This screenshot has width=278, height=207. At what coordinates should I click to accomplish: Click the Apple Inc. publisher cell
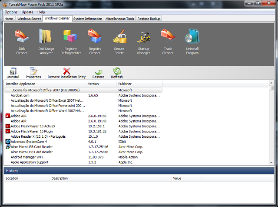(x=126, y=162)
